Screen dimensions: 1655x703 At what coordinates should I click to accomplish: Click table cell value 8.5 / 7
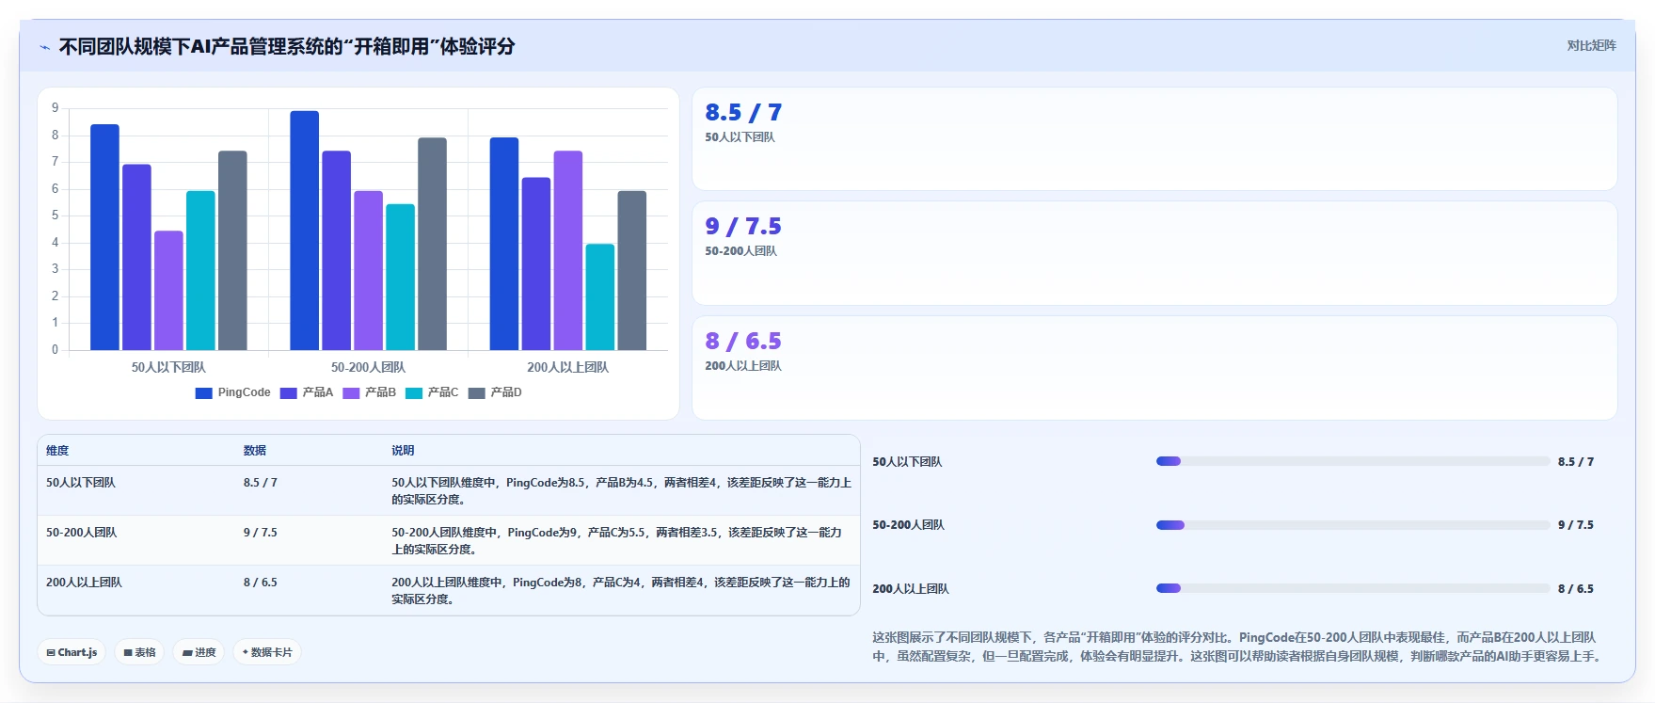point(261,483)
